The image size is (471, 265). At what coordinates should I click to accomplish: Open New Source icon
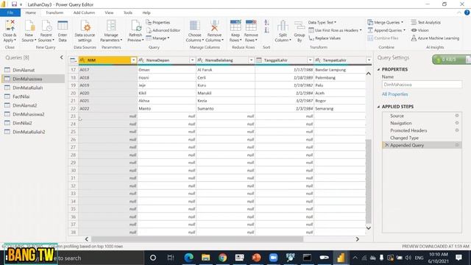29,26
